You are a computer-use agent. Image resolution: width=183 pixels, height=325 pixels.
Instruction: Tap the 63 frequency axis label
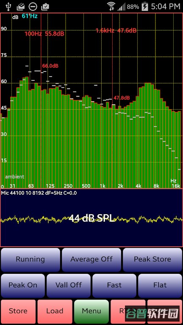point(31,186)
